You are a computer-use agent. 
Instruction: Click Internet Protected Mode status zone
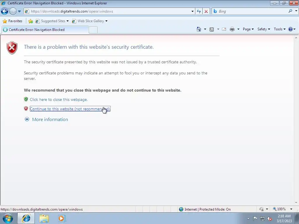[x=205, y=209]
